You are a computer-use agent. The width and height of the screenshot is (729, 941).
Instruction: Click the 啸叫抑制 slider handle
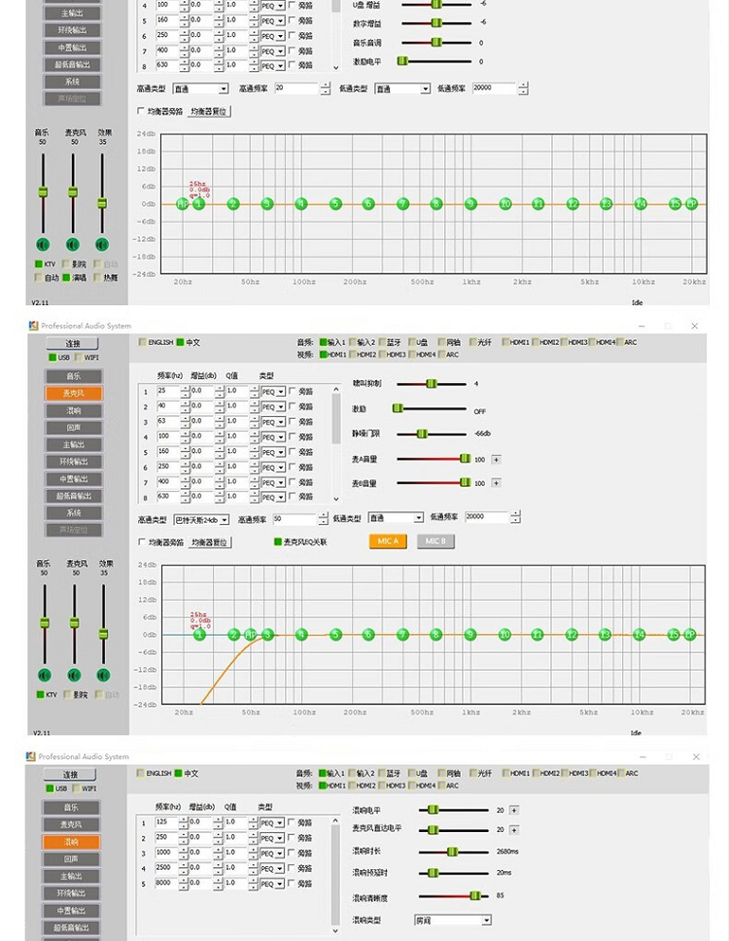(432, 384)
